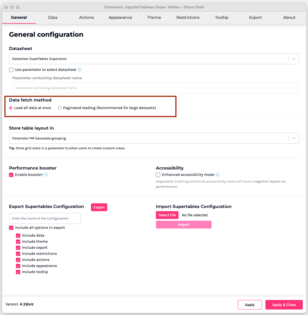308x315 pixels.
Task: Click info icon next to datasheet parameter option
Action: tap(80, 70)
